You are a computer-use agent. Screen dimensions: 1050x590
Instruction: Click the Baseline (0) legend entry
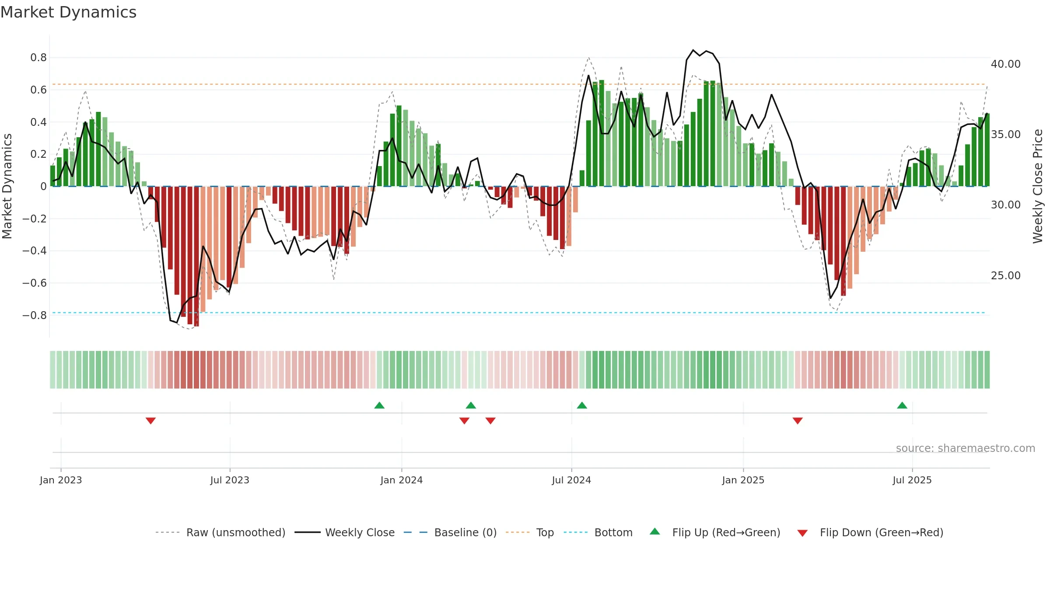point(450,532)
